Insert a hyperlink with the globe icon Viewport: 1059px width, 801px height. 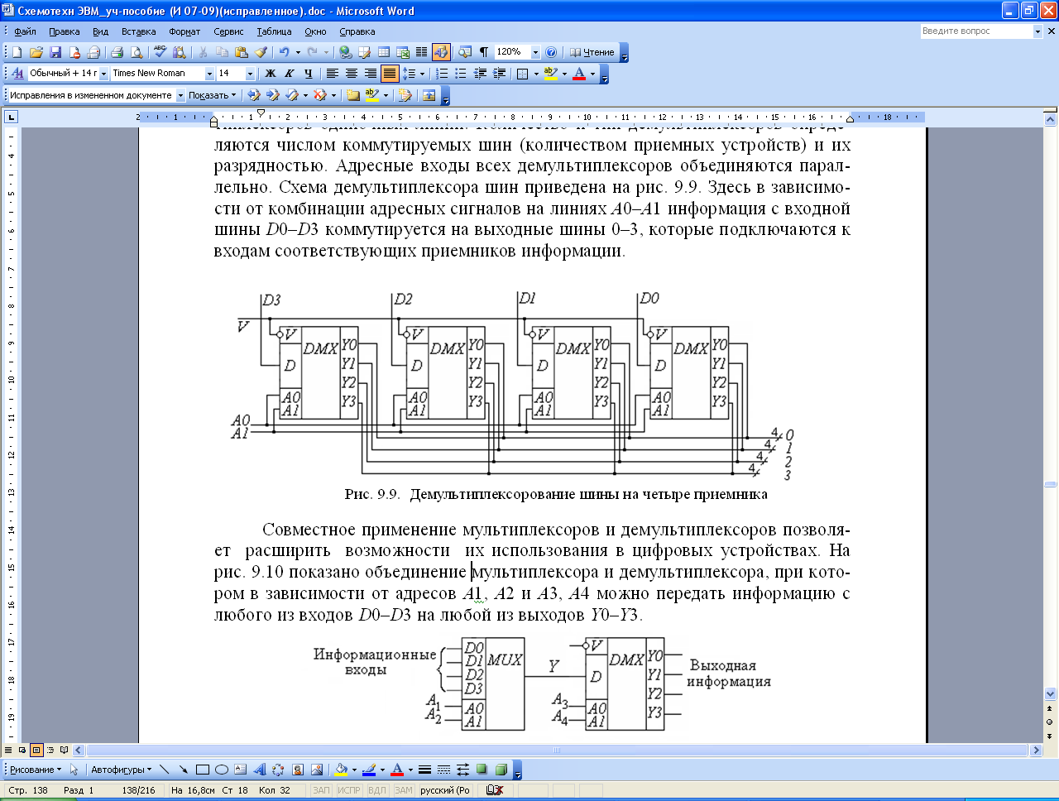pyautogui.click(x=345, y=52)
